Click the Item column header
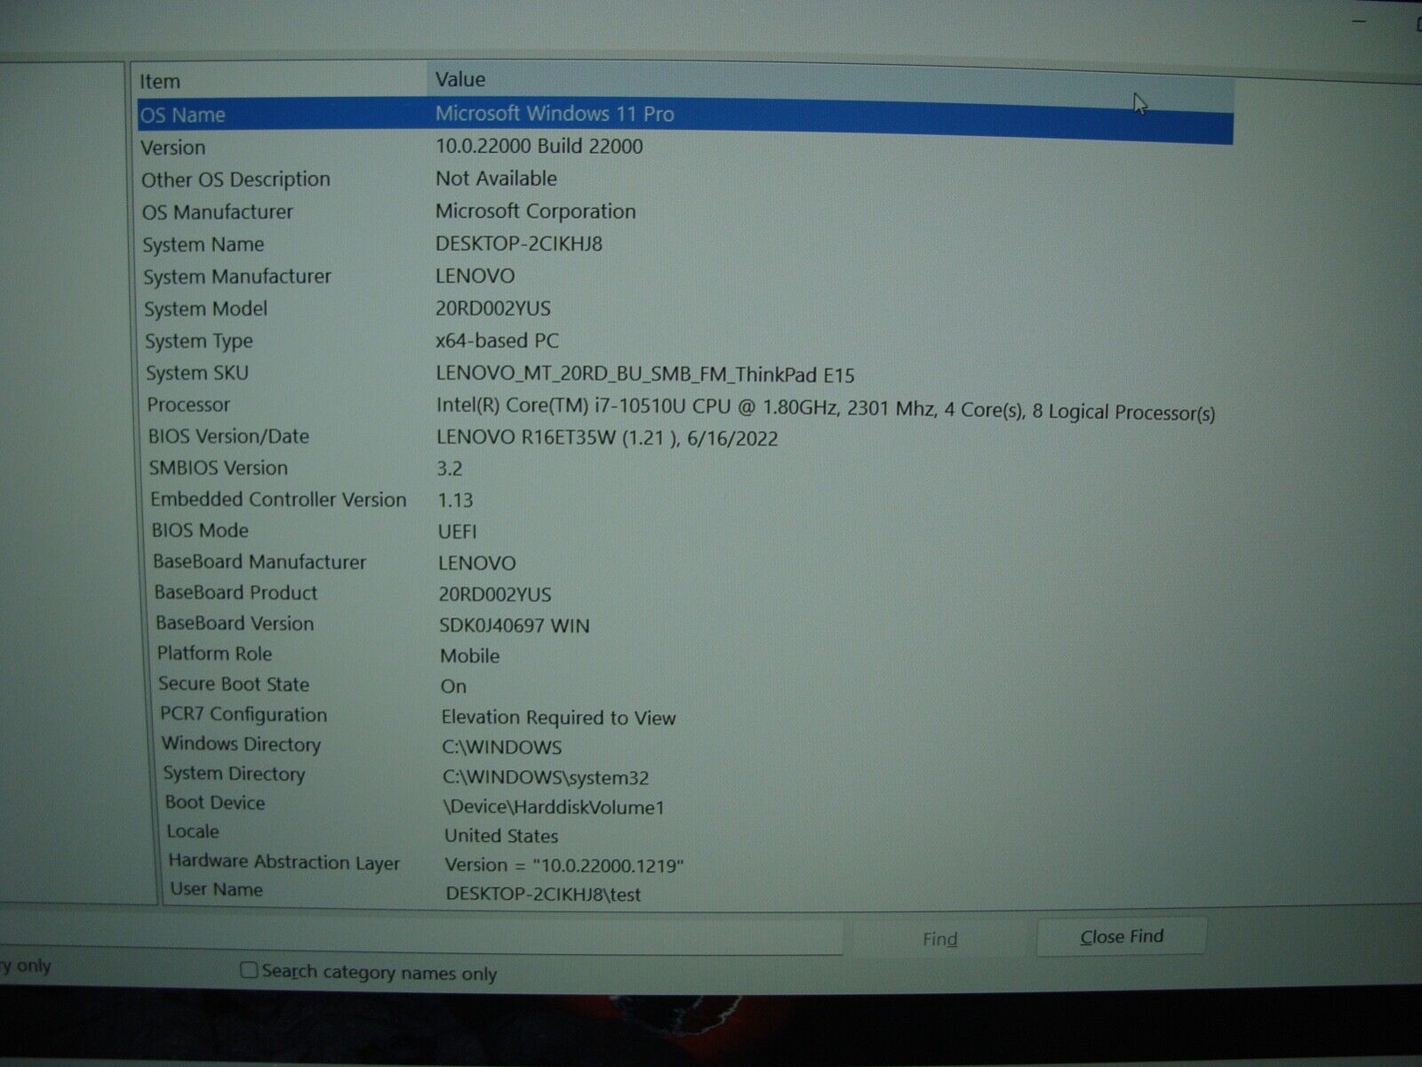1422x1067 pixels. [281, 81]
